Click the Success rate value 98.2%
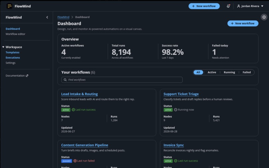269x168 pixels. click(x=173, y=52)
